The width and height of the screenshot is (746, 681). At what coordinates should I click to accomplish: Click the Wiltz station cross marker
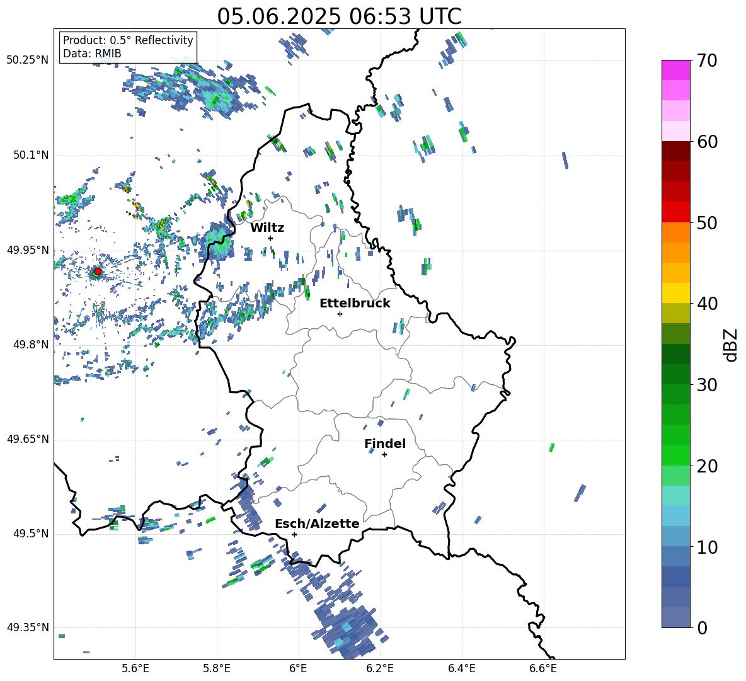[x=271, y=238]
